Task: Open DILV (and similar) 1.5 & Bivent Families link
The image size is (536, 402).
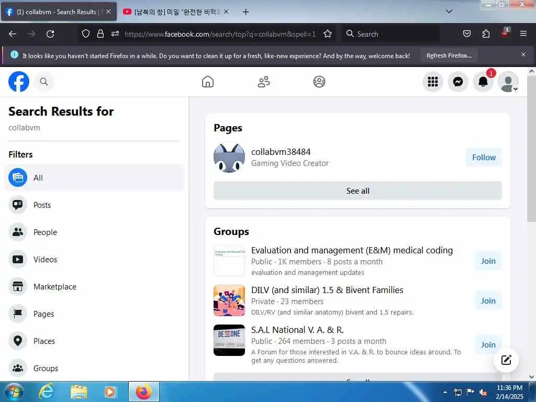Action: tap(327, 290)
